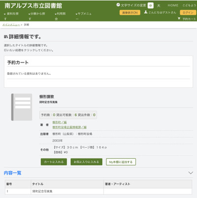Open the サブメニュー dropdown menu

pyautogui.click(x=84, y=16)
